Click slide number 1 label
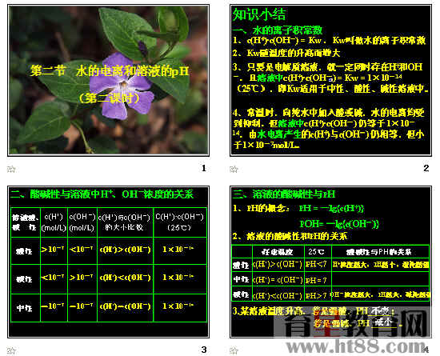The height and width of the screenshot is (356, 440). [204, 168]
